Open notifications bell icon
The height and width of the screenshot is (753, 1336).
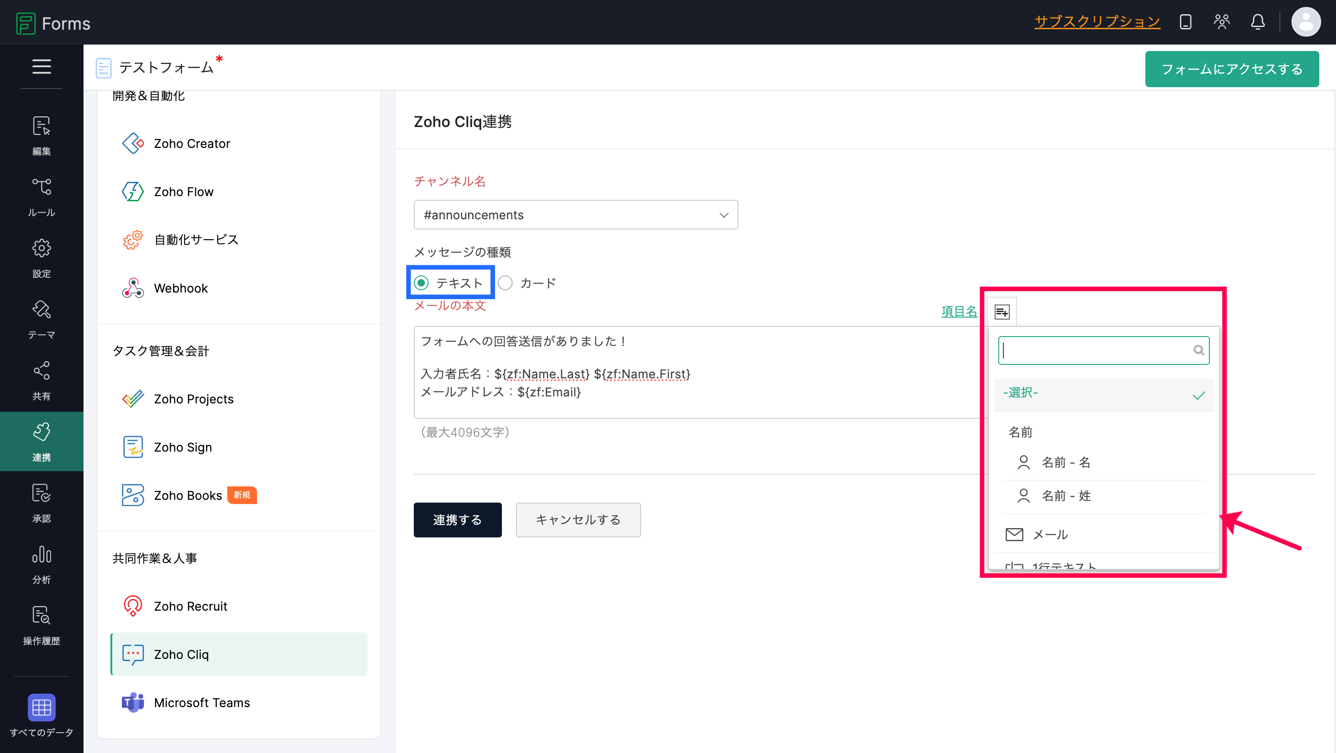[1258, 22]
